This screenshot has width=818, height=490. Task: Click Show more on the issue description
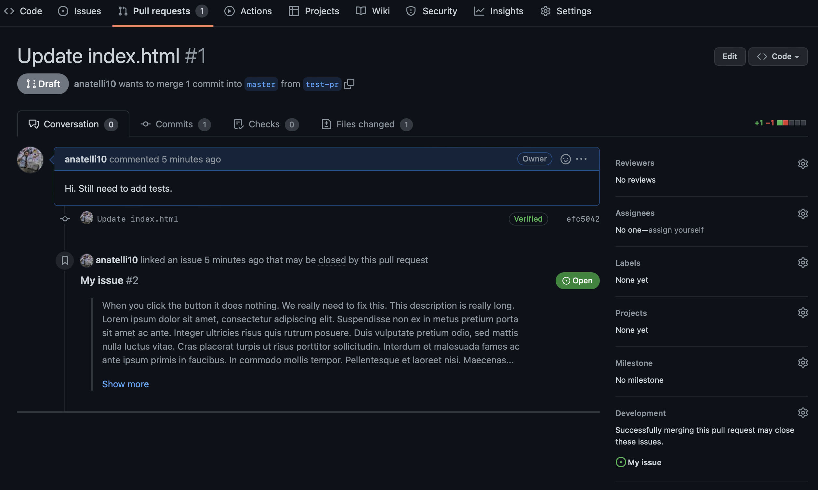pos(125,384)
